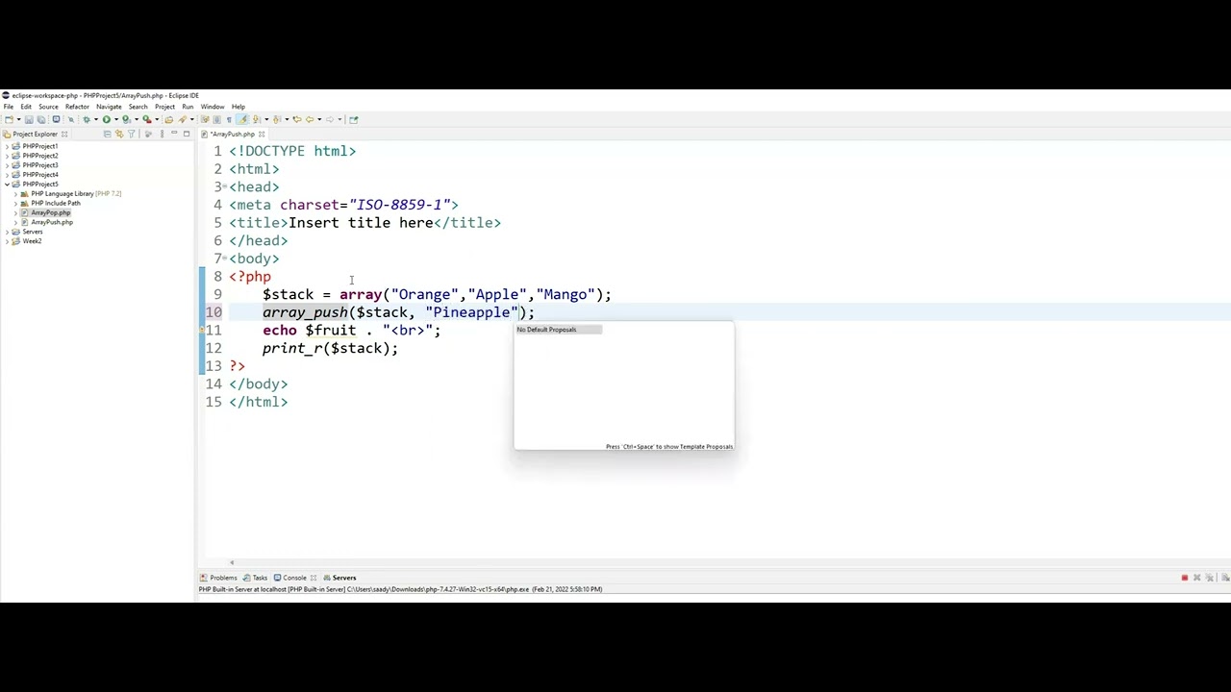
Task: Maximize the Project Explorer panel
Action: pyautogui.click(x=187, y=134)
